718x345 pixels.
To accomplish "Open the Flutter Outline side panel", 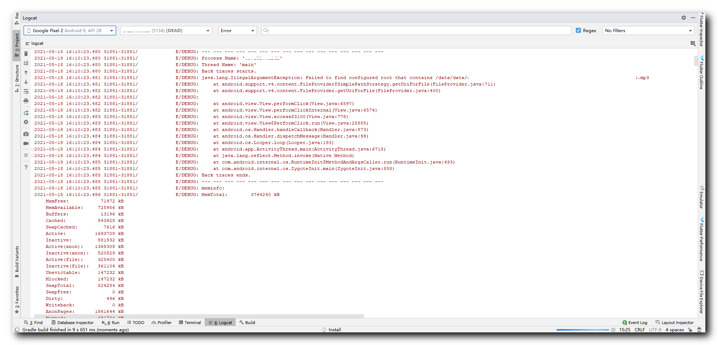I will click(x=701, y=72).
